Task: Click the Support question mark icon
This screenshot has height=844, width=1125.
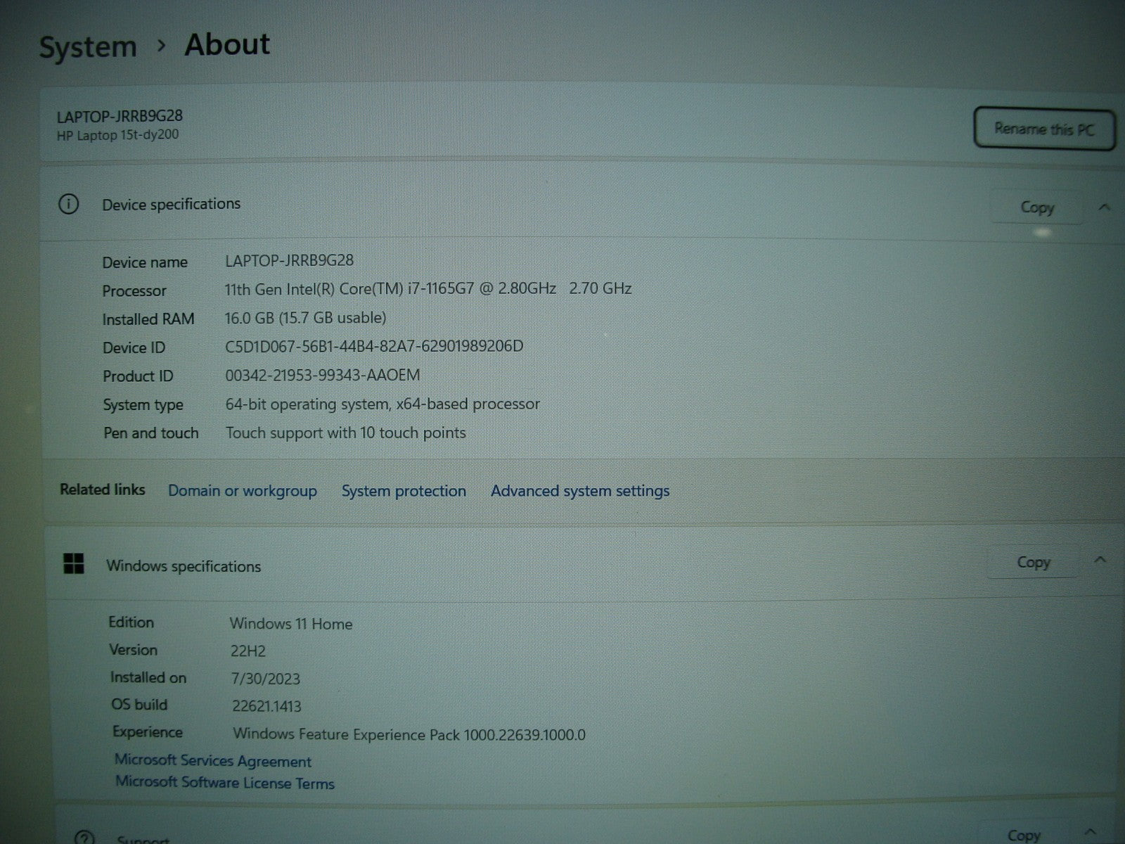Action: (84, 837)
